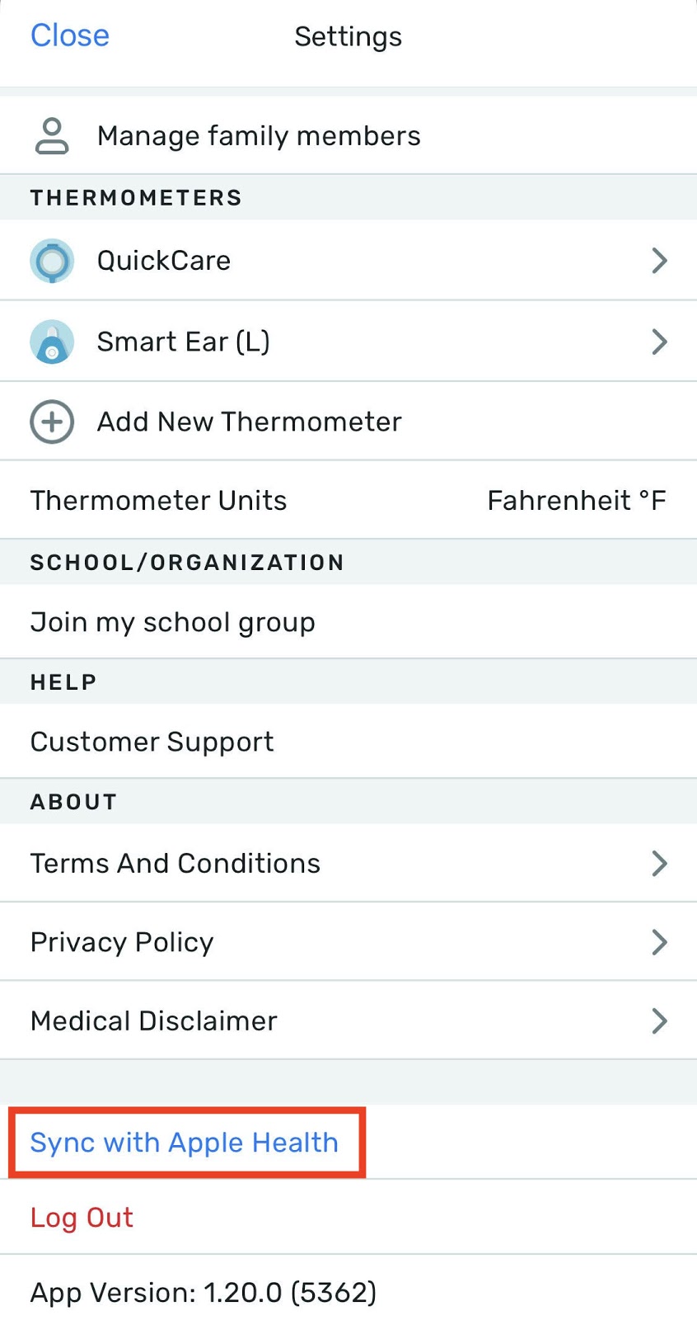Viewport: 697px width, 1320px height.
Task: Change Thermometer Units from Fahrenheit
Action: tap(576, 501)
